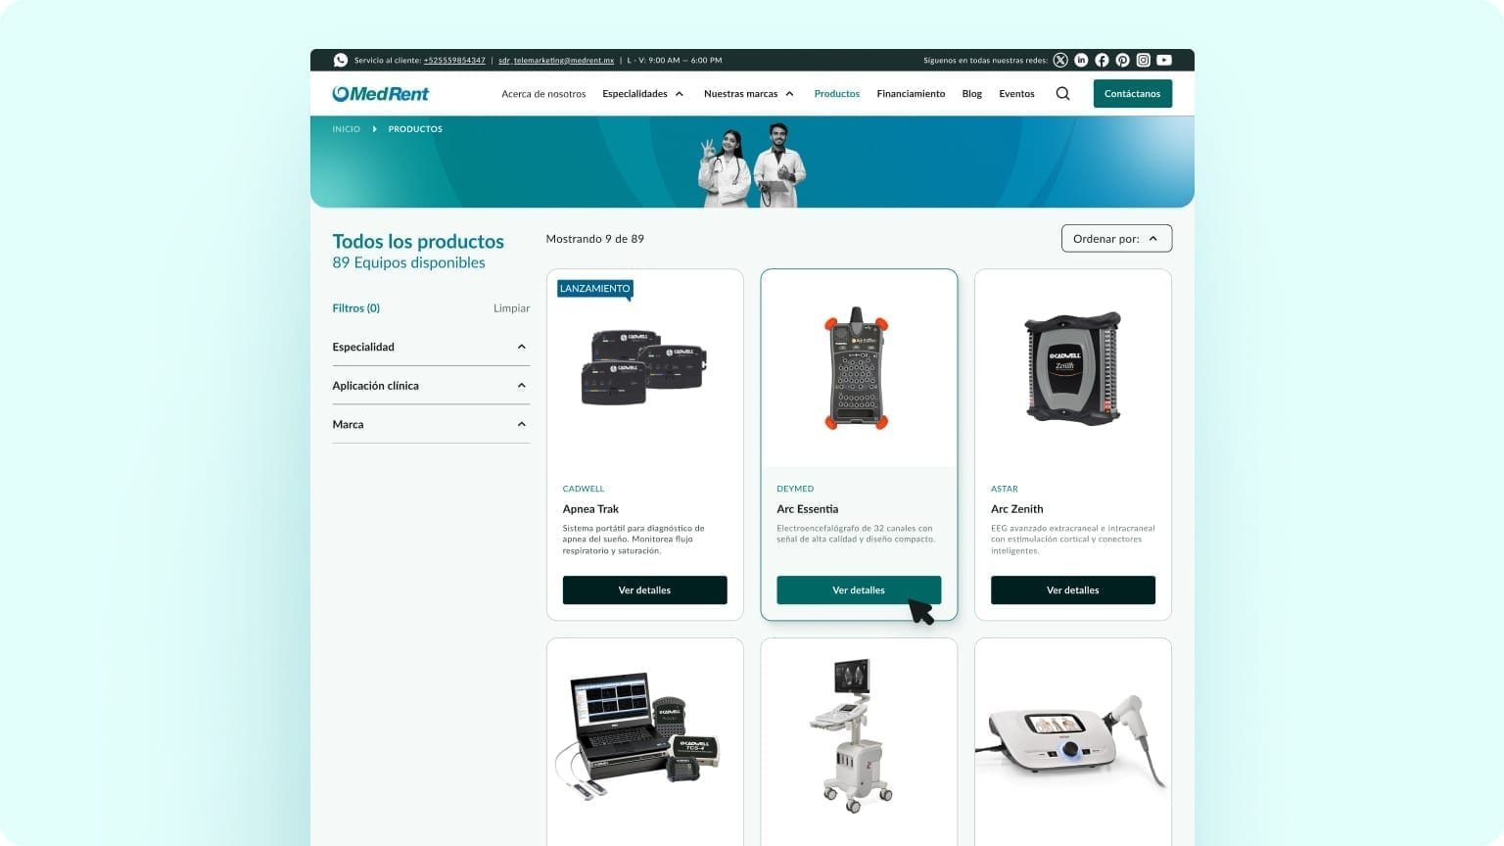This screenshot has width=1504, height=846.
Task: Click Ver detalles for Arc Essentia
Action: click(x=859, y=590)
